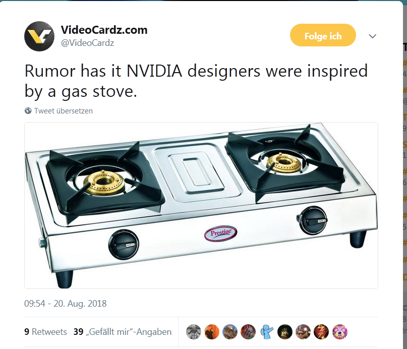The height and width of the screenshot is (349, 407).
Task: Open the red lightning-bolt liker avatar
Action: (x=321, y=332)
